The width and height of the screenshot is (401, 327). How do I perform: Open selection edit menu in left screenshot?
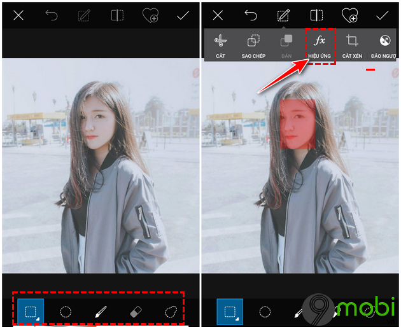(x=84, y=15)
